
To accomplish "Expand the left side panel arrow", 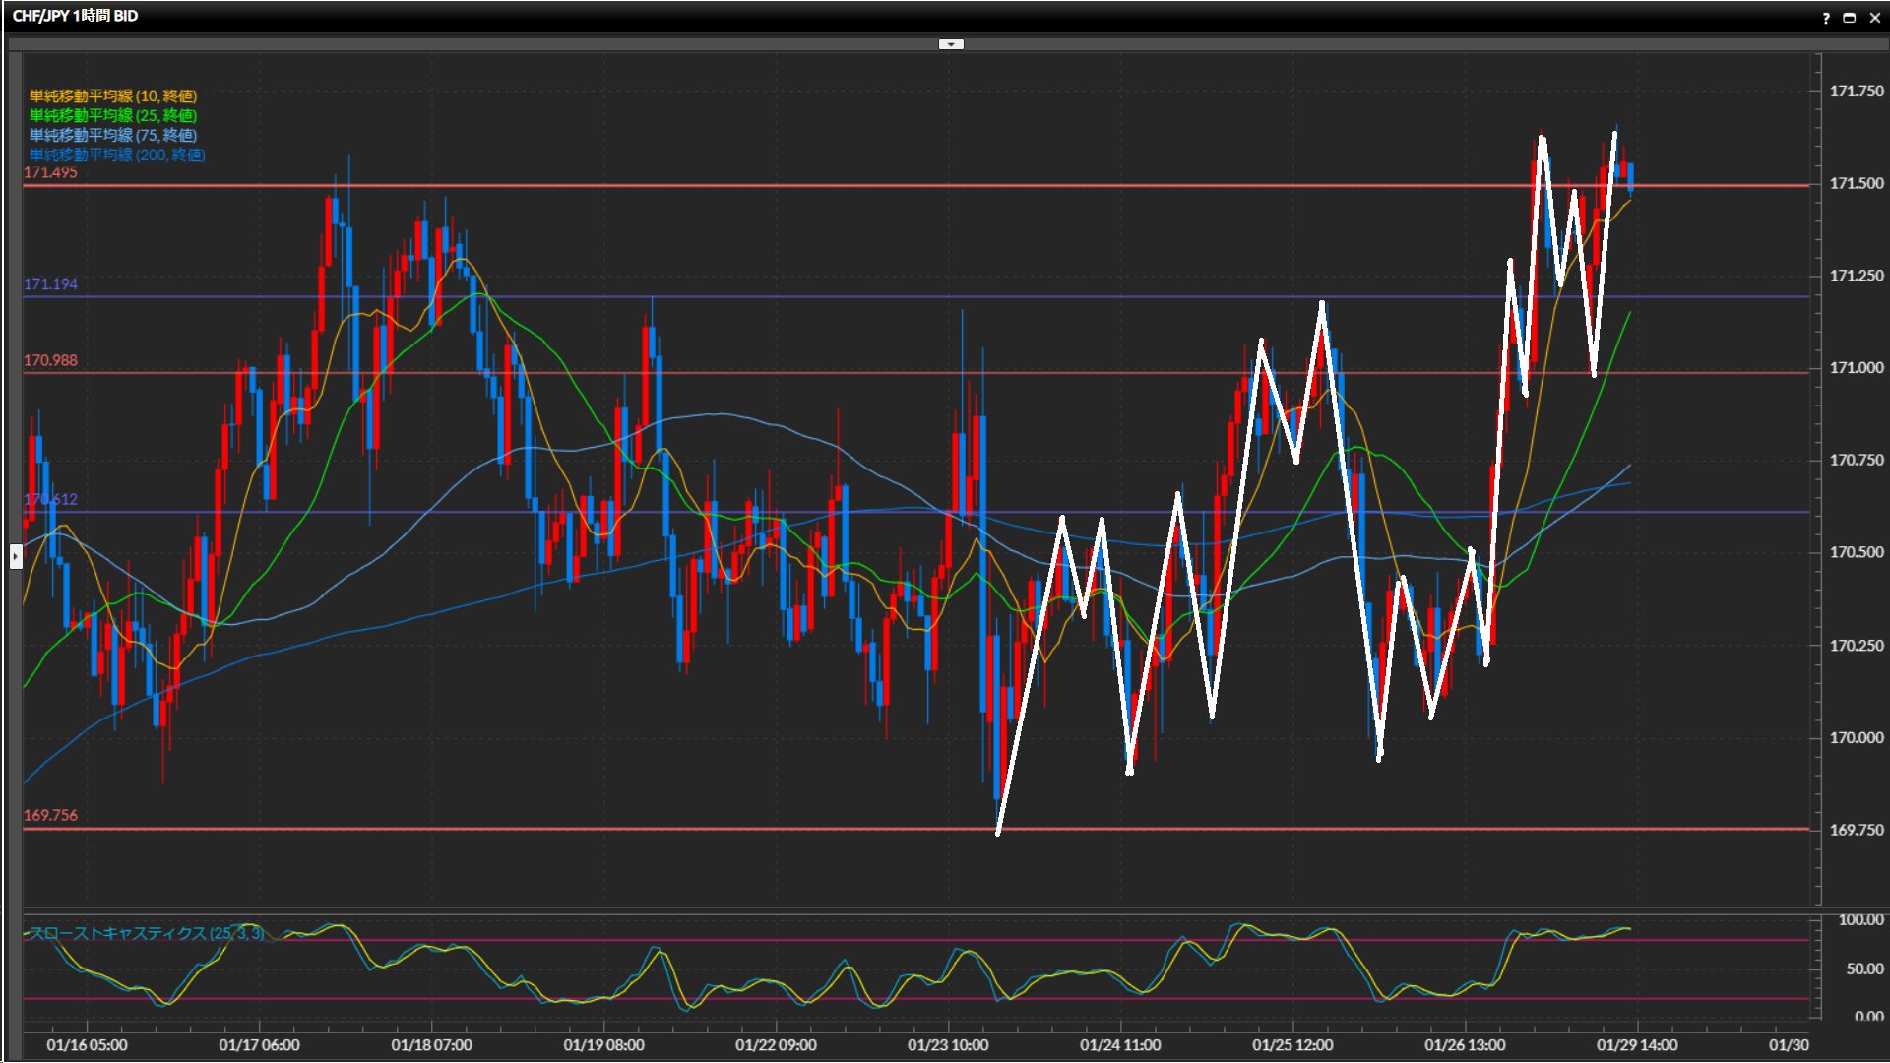I will pyautogui.click(x=16, y=557).
